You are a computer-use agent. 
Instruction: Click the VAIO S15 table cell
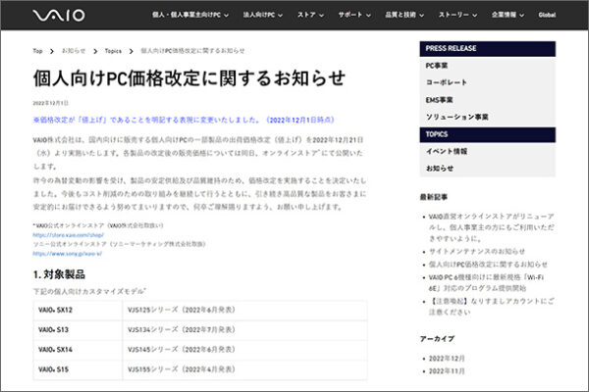78,369
